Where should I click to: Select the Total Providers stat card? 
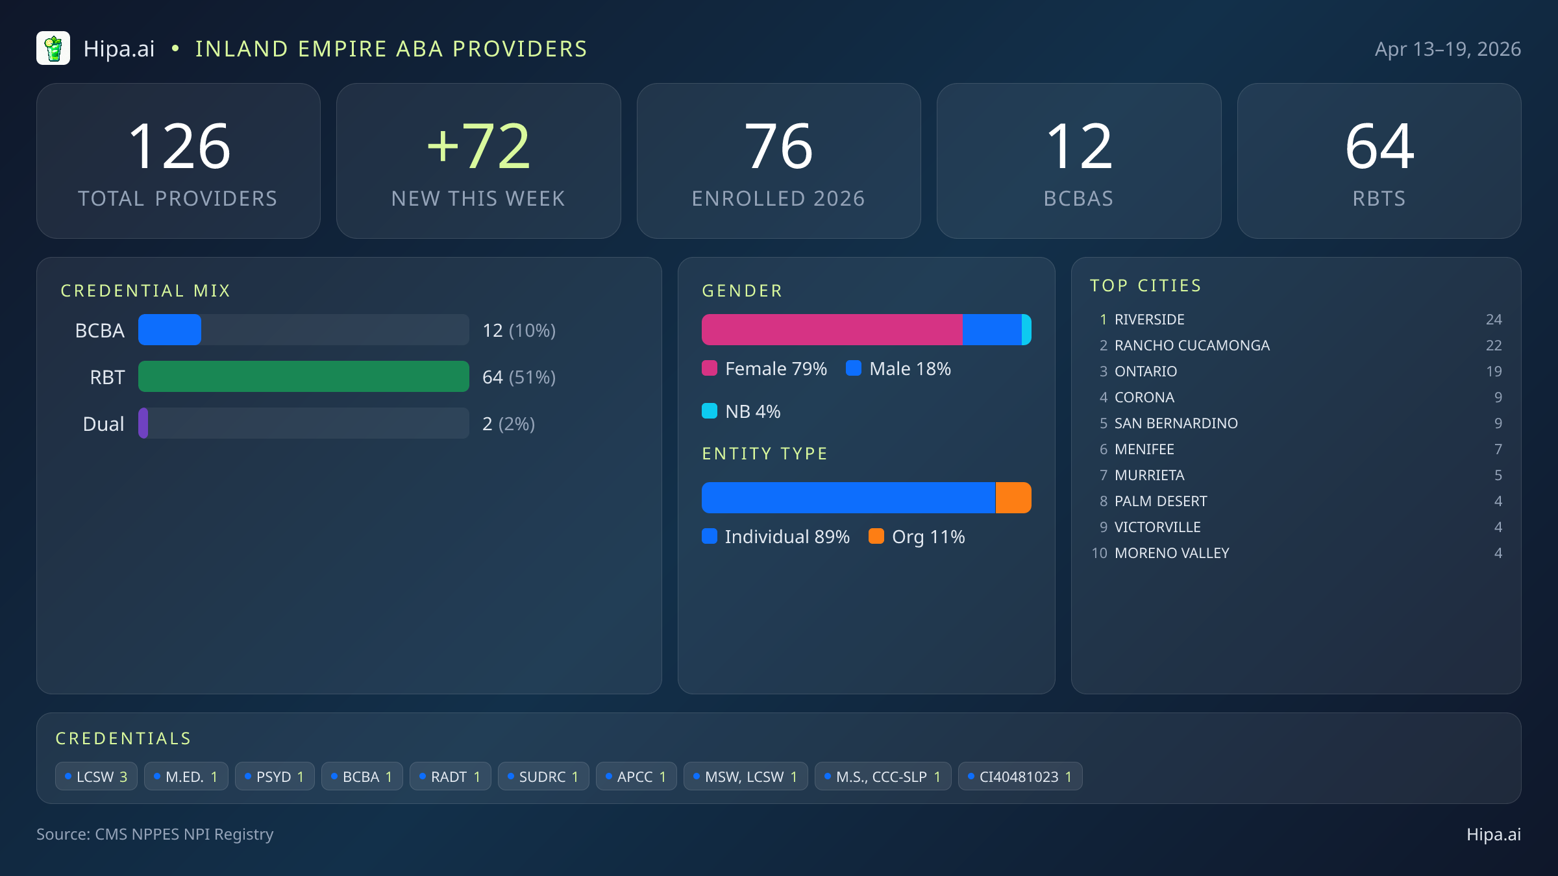[179, 160]
